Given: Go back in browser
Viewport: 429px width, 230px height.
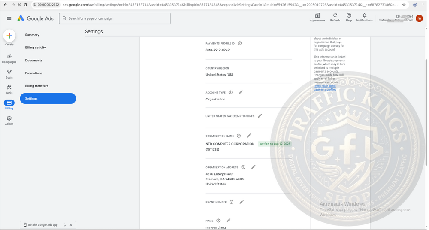Looking at the screenshot, I should click(5, 5).
